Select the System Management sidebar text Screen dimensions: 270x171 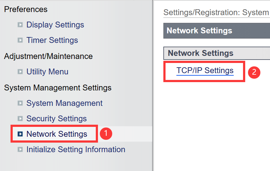[64, 103]
